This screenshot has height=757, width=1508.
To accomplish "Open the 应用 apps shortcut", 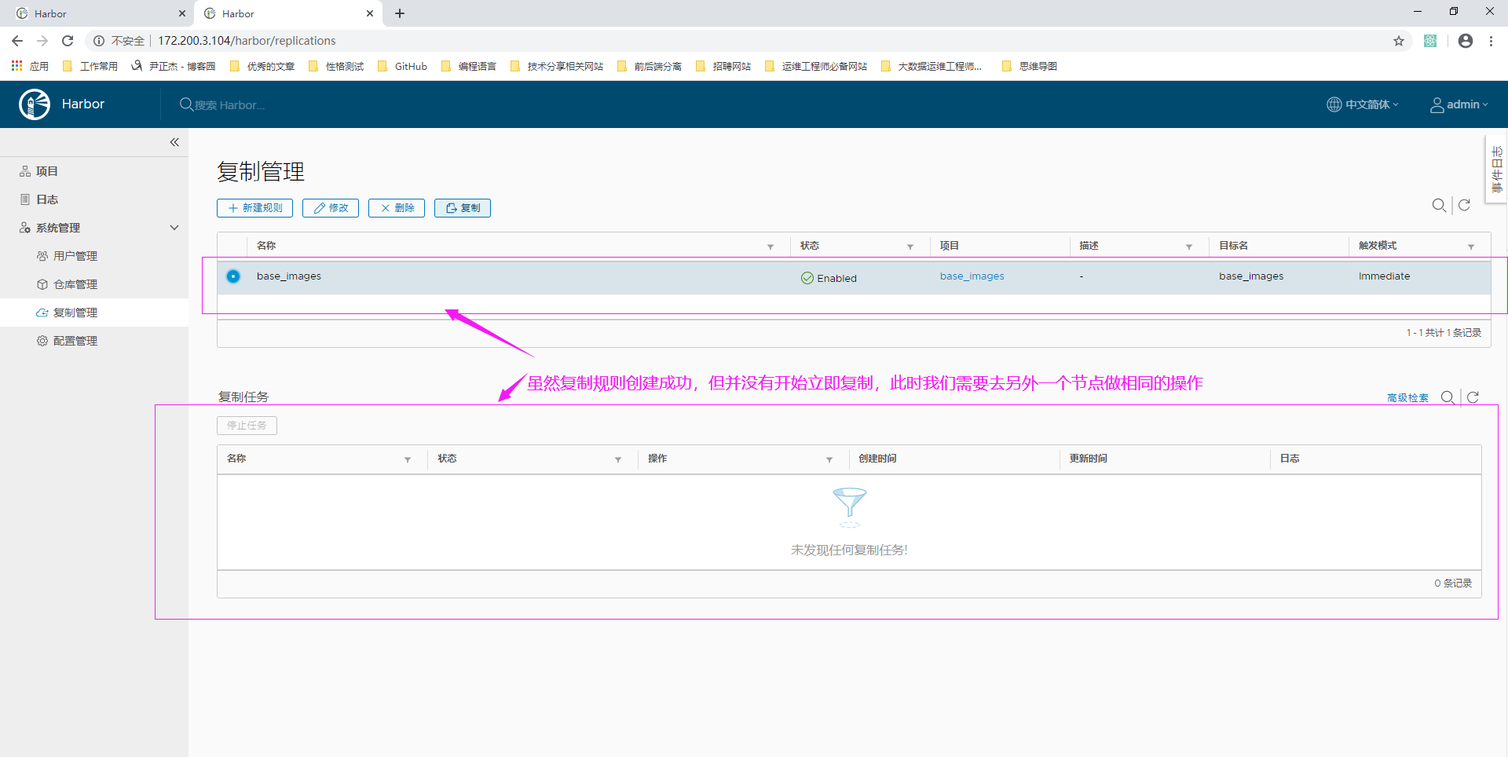I will point(30,66).
